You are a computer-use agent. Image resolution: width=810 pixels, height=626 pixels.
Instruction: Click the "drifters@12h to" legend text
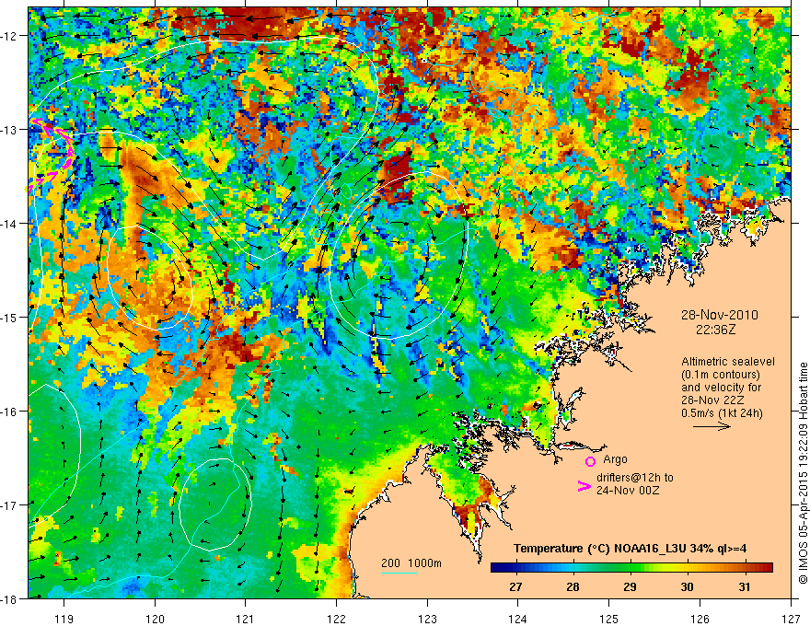(635, 478)
